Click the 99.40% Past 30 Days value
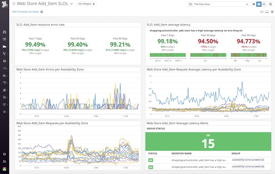This screenshot has width=275, height=174. point(78,45)
